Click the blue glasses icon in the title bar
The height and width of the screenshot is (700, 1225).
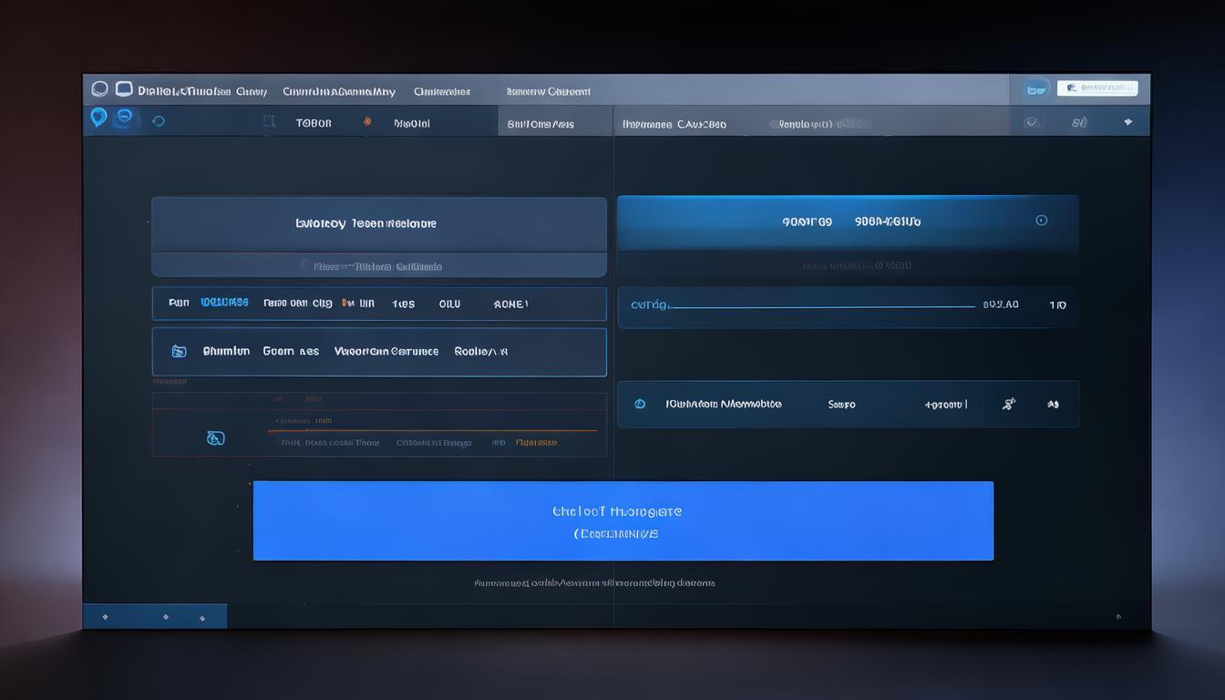1035,89
